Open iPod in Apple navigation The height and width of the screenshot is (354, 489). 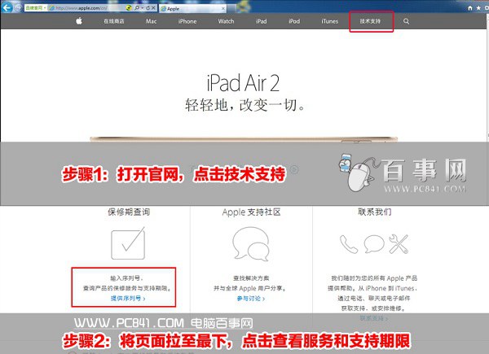[x=294, y=21]
